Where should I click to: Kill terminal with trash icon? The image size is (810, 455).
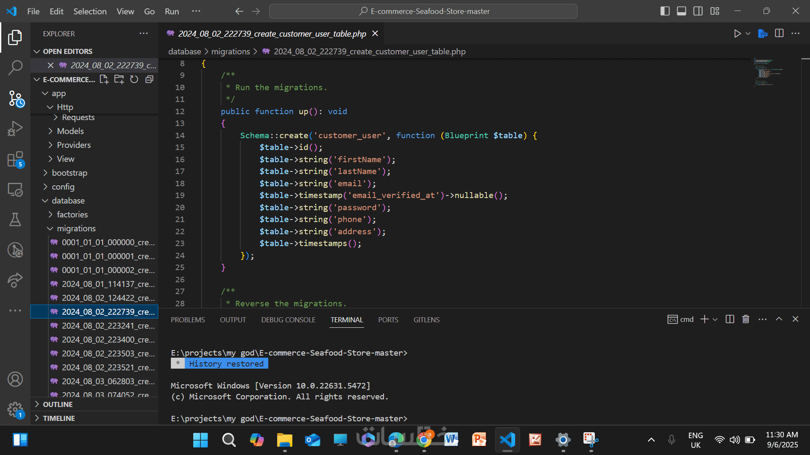[x=746, y=319]
